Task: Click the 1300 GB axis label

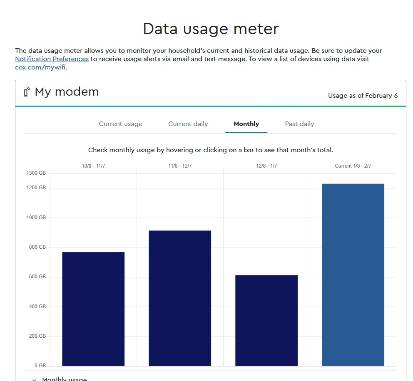Action: [36, 173]
